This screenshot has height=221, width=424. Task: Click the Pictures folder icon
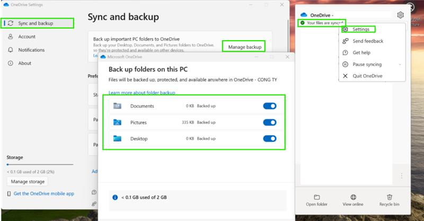click(x=117, y=122)
